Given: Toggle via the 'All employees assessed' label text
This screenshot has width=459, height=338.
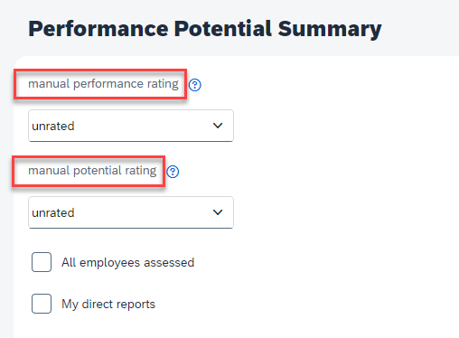Looking at the screenshot, I should pos(128,263).
